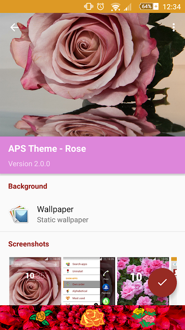
Task: Open the pink roses lock screen screenshot
Action: [x=143, y=281]
